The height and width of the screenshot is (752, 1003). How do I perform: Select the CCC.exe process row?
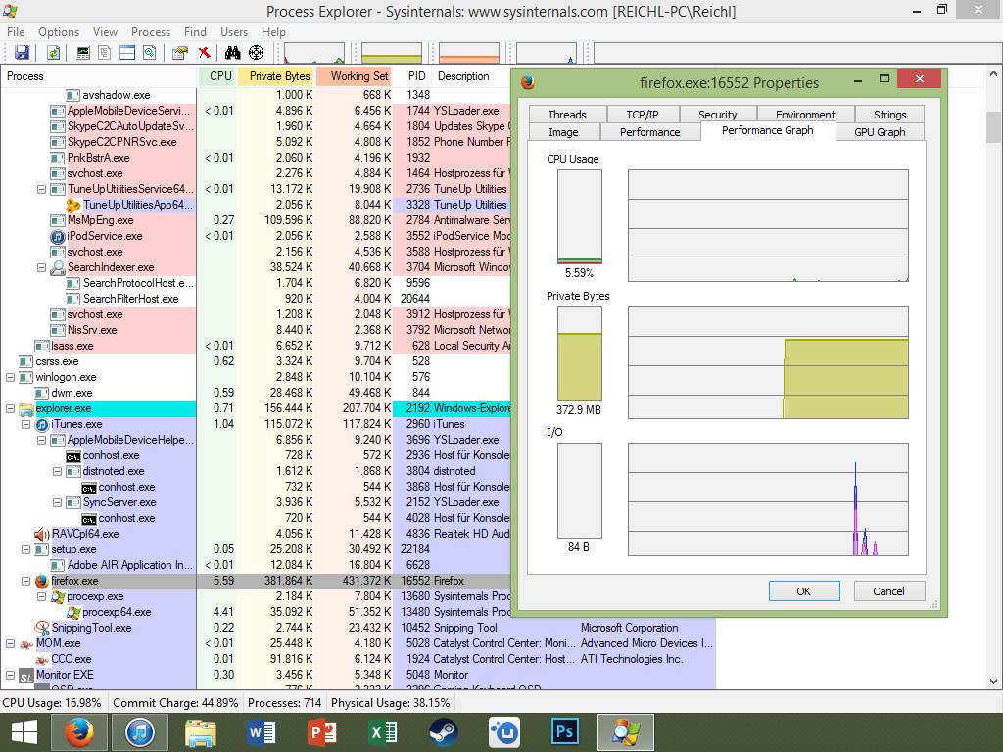point(358,659)
